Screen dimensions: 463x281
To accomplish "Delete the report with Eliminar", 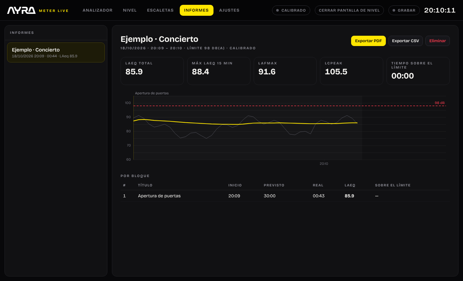I will click(437, 41).
